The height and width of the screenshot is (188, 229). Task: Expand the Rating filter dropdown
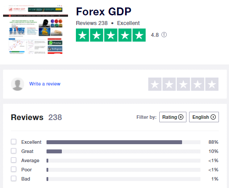(x=173, y=117)
